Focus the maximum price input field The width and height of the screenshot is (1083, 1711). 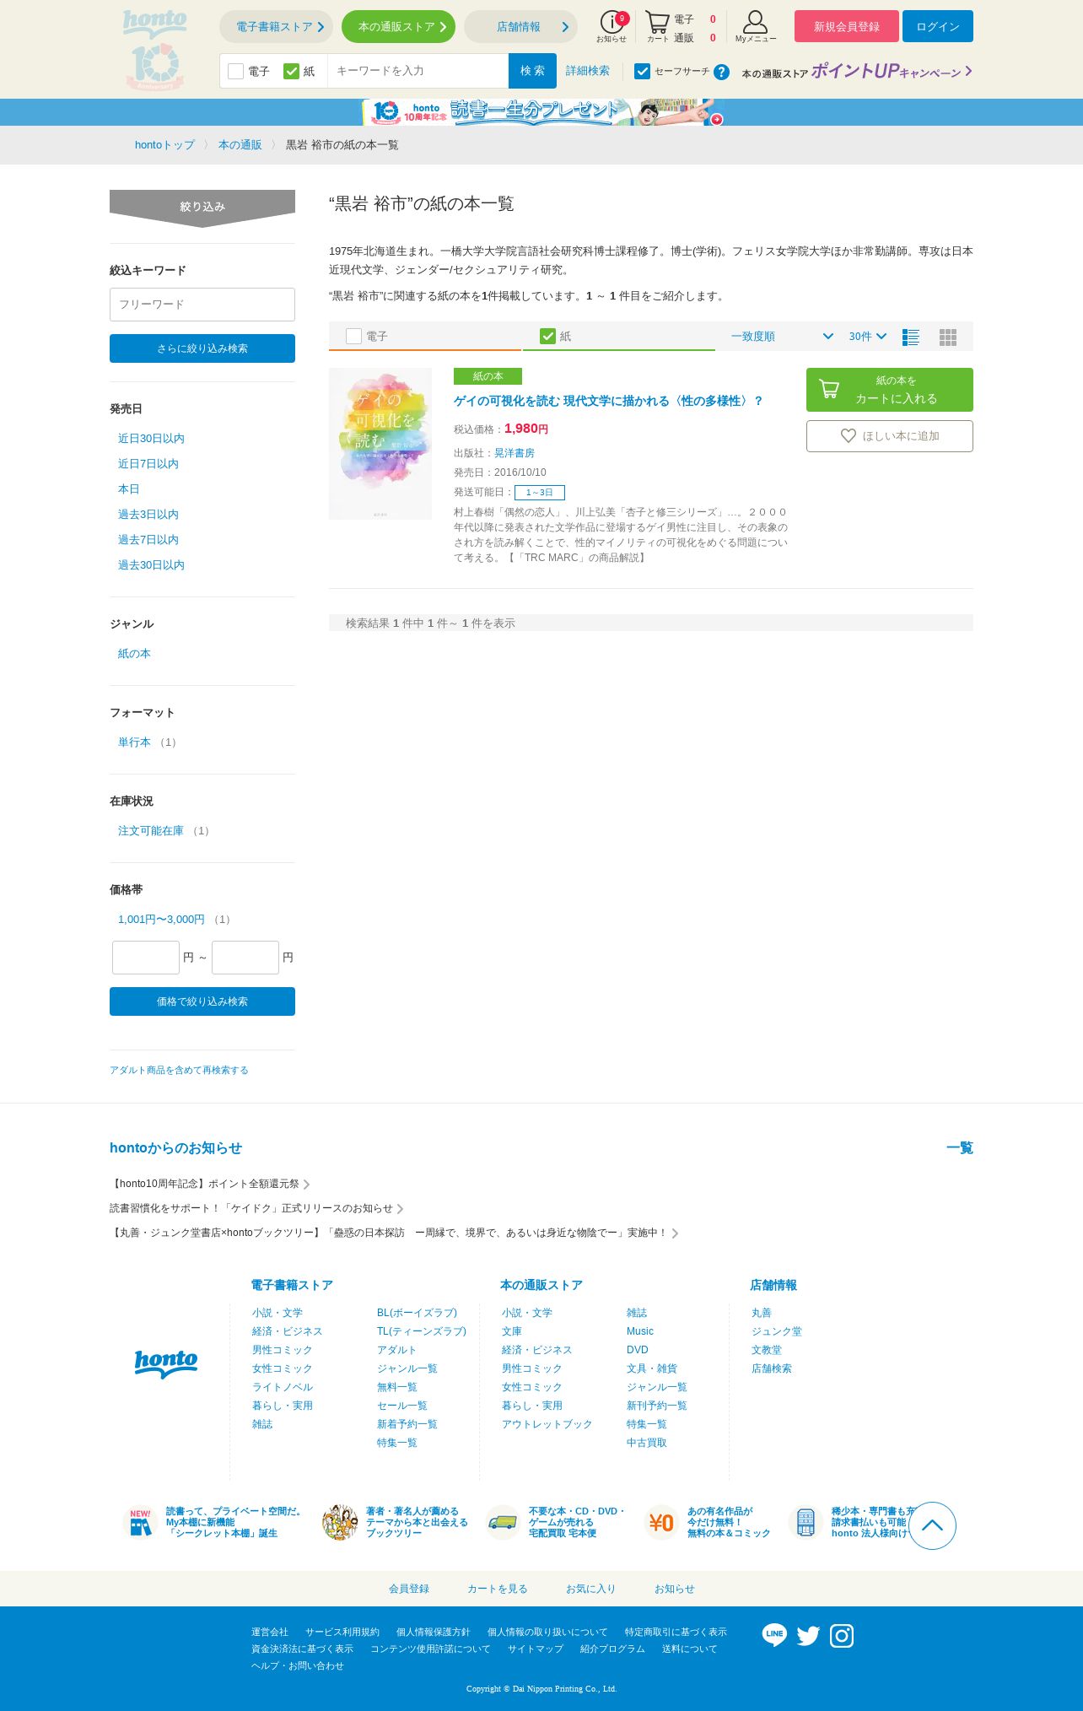point(245,958)
